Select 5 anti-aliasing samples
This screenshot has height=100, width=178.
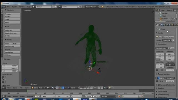(157, 78)
